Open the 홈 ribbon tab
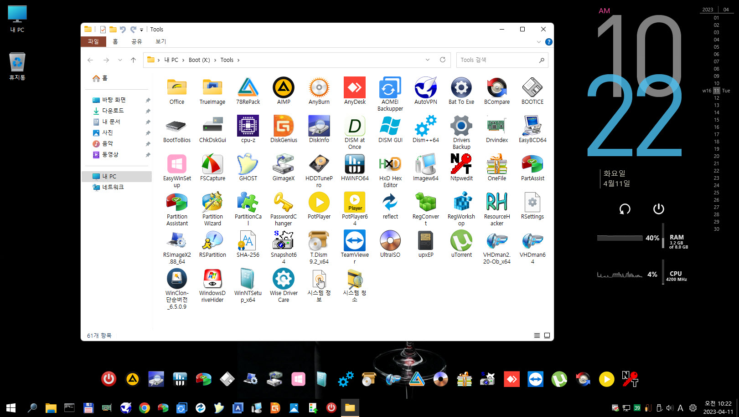This screenshot has height=417, width=739. tap(115, 41)
